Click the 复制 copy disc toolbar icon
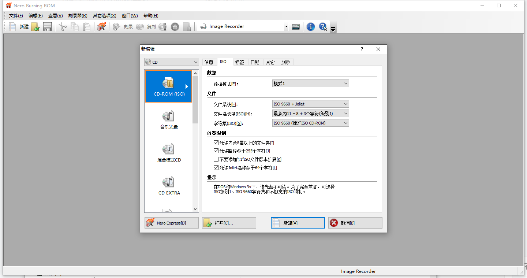This screenshot has width=527, height=278. (146, 26)
